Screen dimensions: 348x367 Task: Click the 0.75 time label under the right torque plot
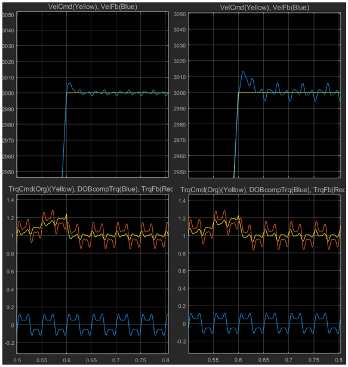click(x=313, y=360)
